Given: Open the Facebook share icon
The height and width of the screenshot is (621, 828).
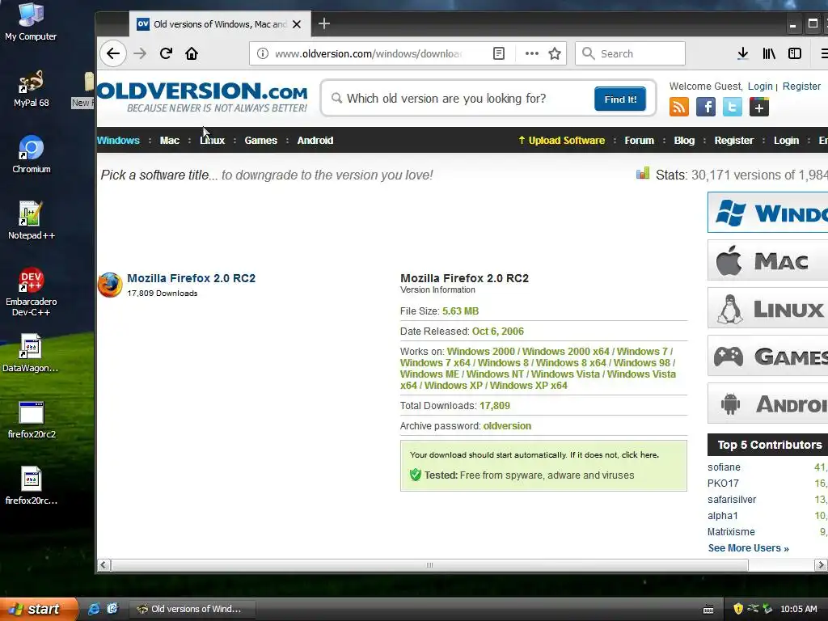Looking at the screenshot, I should (x=705, y=107).
